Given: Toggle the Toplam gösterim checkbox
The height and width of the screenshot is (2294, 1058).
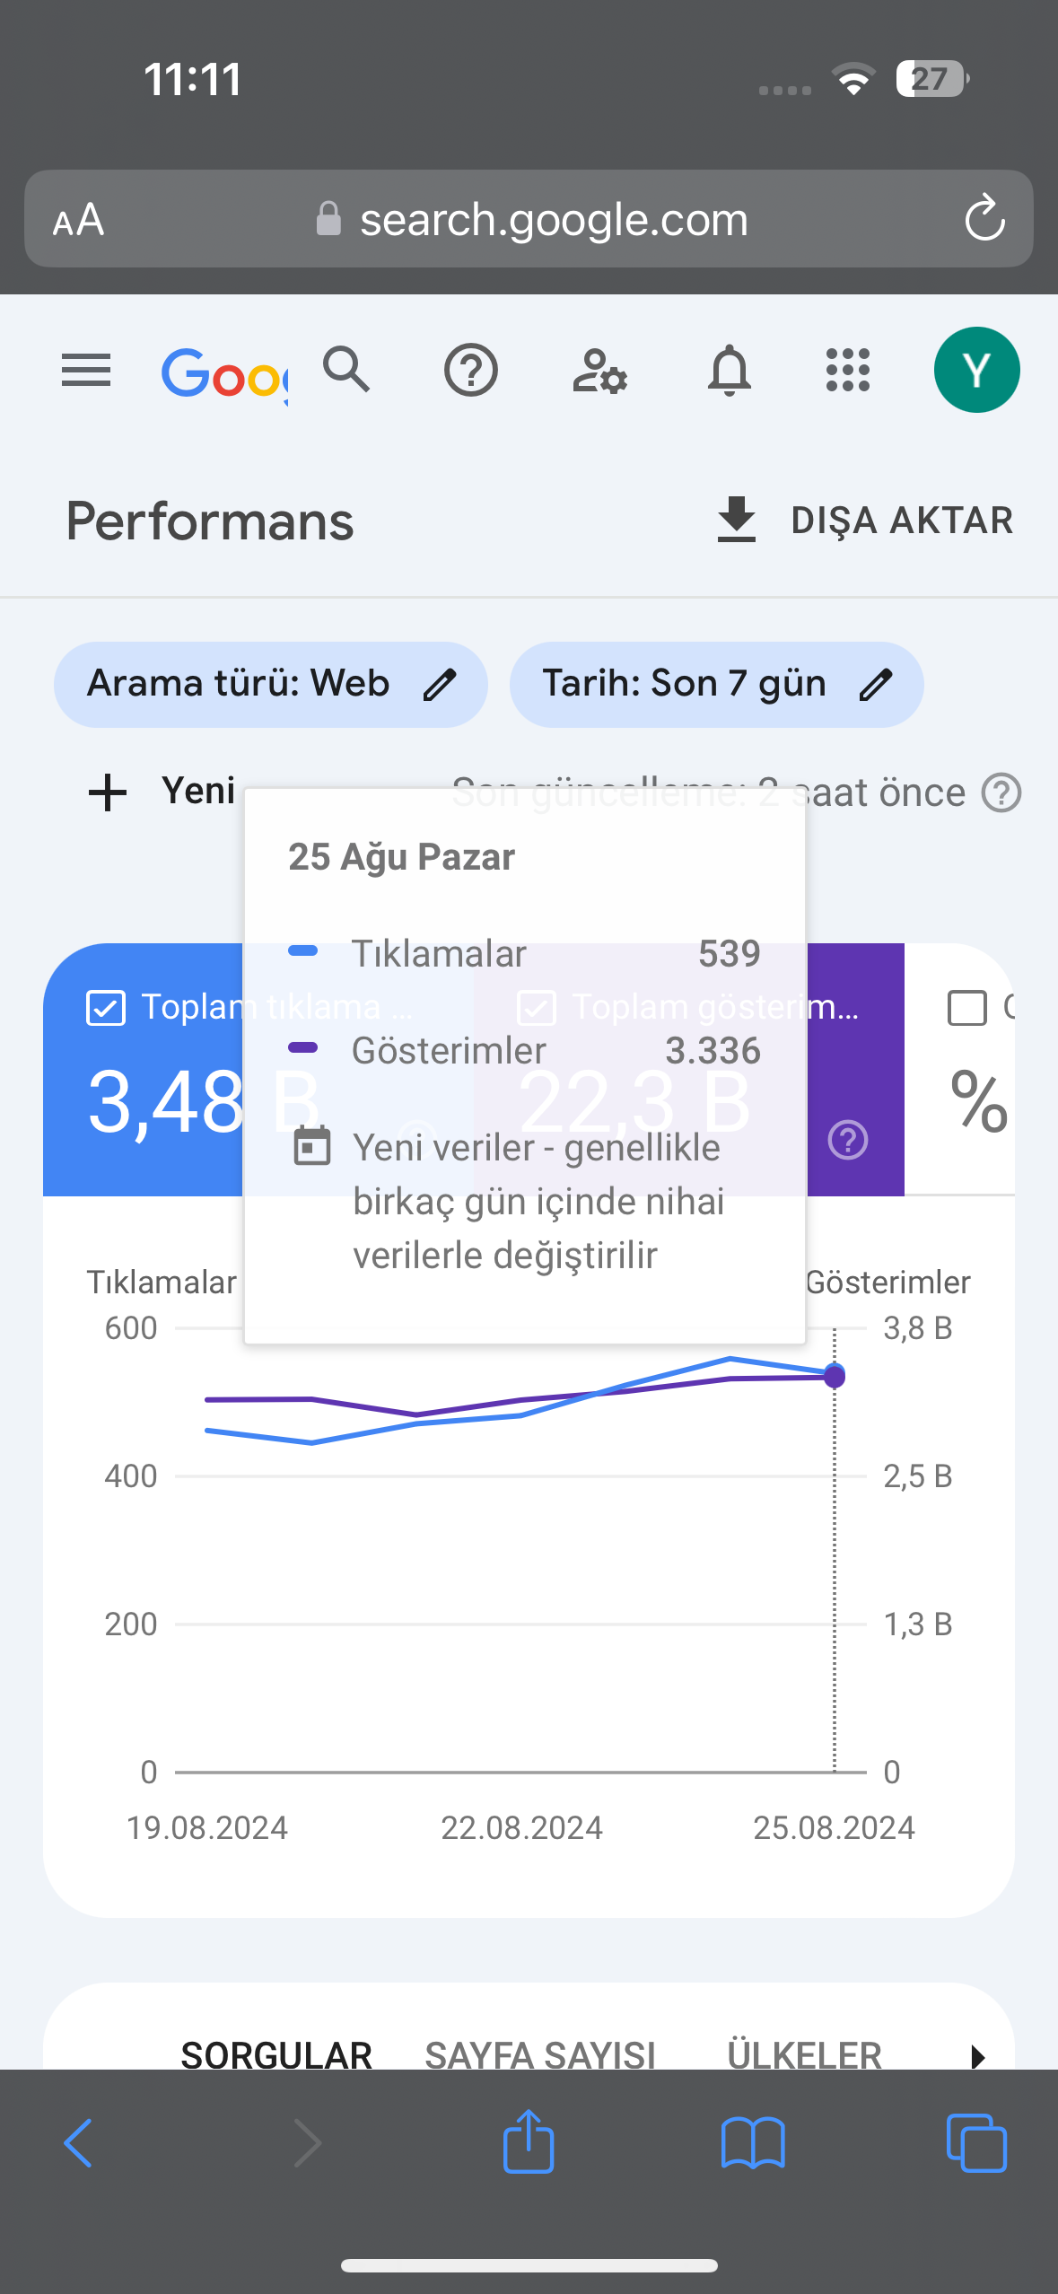Looking at the screenshot, I should (x=537, y=1008).
